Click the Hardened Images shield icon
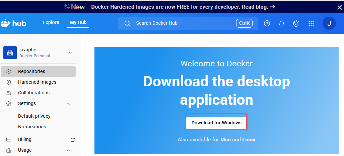The width and height of the screenshot is (344, 156). pyautogui.click(x=9, y=82)
